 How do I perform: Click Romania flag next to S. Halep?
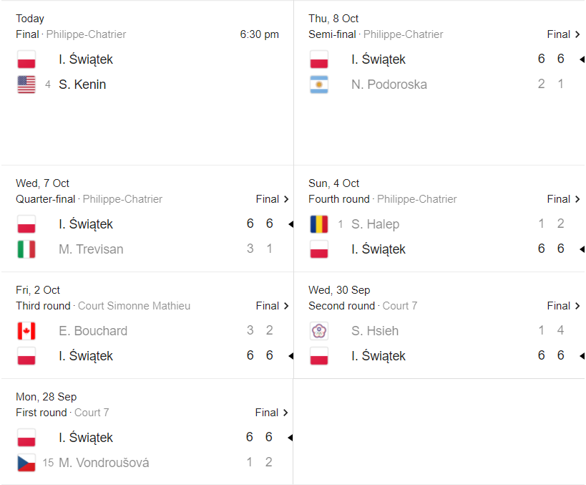tap(319, 224)
